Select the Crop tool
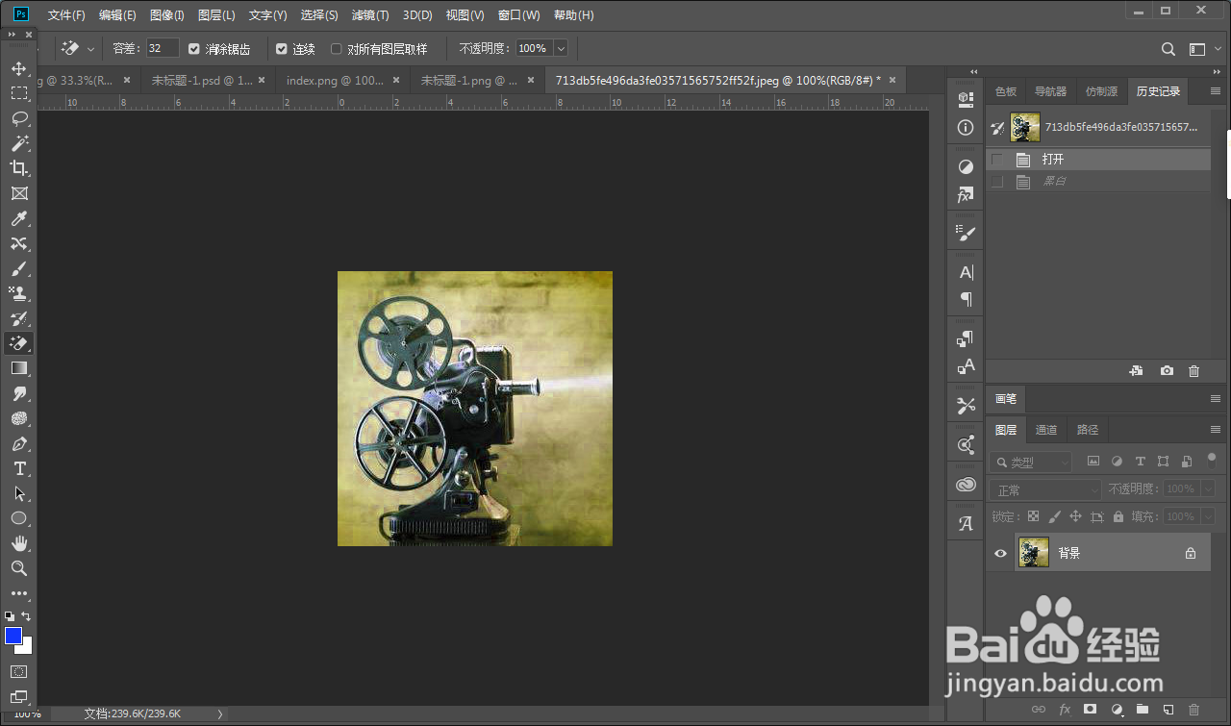The width and height of the screenshot is (1231, 726). (18, 168)
